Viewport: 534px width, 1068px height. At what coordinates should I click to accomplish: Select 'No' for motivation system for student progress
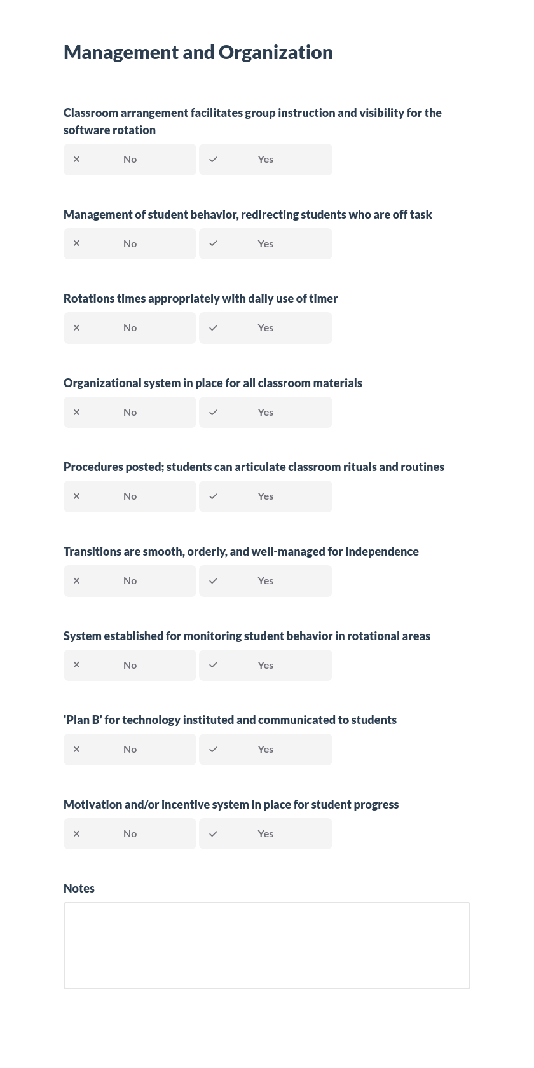(130, 833)
